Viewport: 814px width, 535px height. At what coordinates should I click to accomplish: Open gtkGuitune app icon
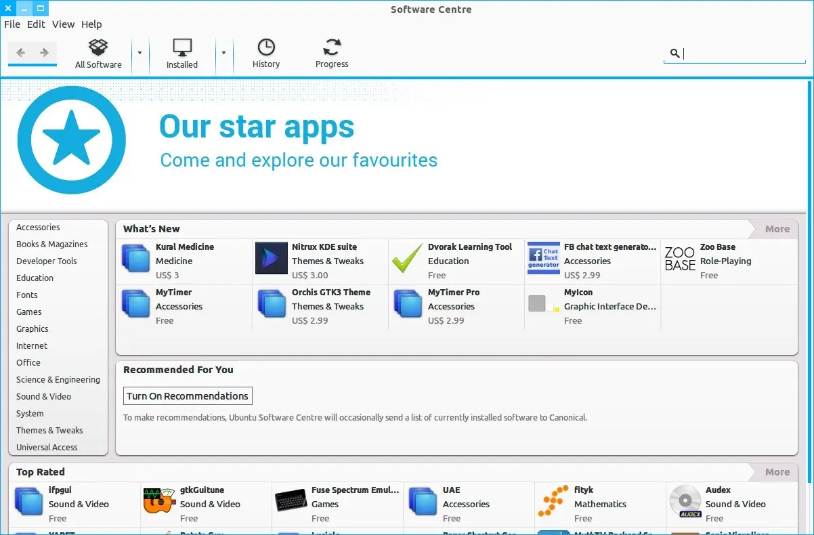(x=160, y=501)
